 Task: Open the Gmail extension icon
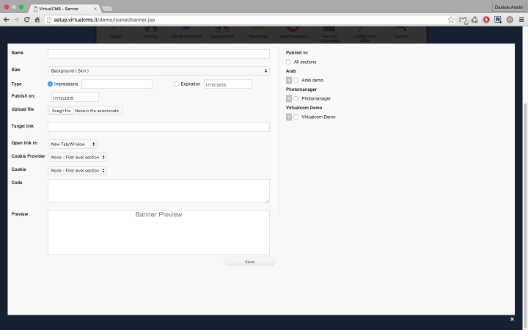point(463,19)
